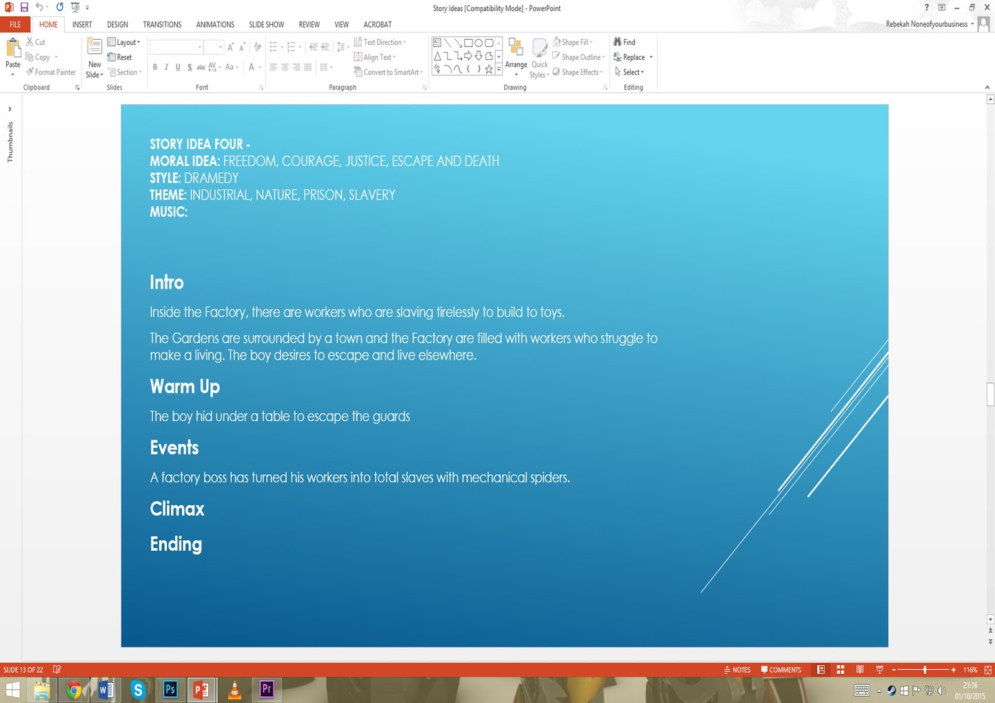Open the font size combo box
This screenshot has height=703, width=995.
pos(213,47)
